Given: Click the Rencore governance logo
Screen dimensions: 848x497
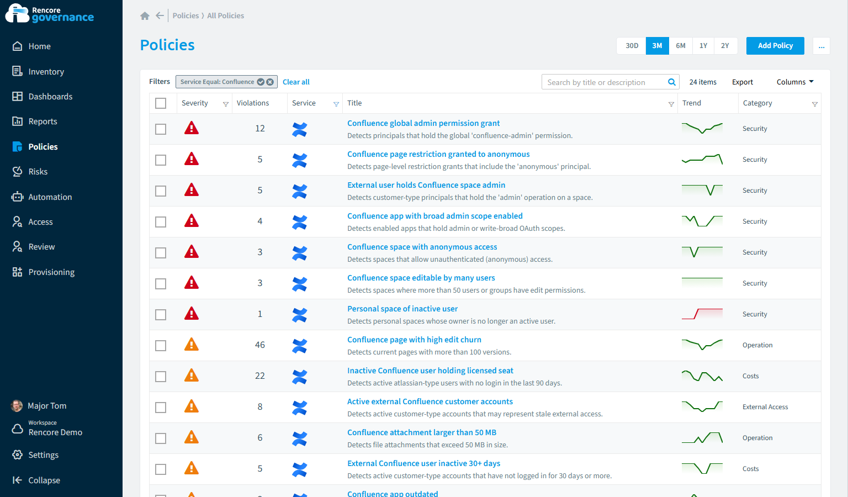Looking at the screenshot, I should [50, 14].
